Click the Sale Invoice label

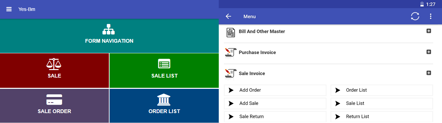point(252,73)
